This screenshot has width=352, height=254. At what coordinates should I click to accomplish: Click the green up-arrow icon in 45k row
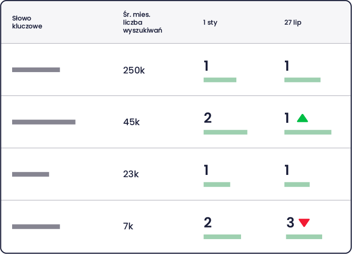click(302, 118)
